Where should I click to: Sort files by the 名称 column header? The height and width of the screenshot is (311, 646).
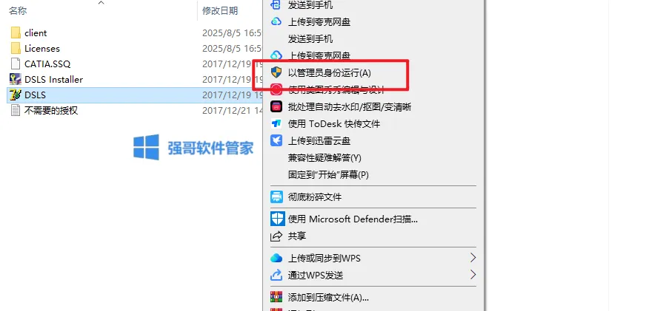(18, 10)
